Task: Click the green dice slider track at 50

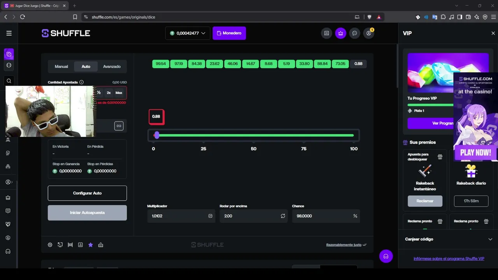Action: [x=254, y=135]
